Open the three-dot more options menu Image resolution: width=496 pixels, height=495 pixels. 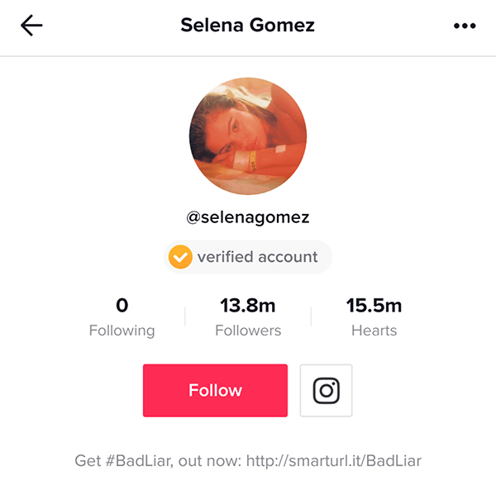click(x=465, y=26)
